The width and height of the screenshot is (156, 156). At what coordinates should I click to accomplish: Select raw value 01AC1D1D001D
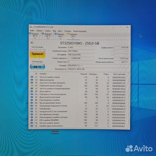(118, 106)
